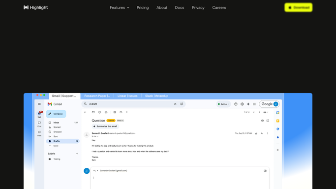This screenshot has width=336, height=189.
Task: Open Gmail settings gear icon
Action: pyautogui.click(x=242, y=104)
